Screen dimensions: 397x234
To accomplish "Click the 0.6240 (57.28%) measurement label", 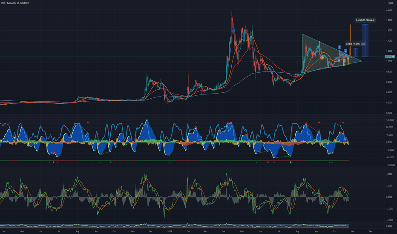I will click(365, 20).
